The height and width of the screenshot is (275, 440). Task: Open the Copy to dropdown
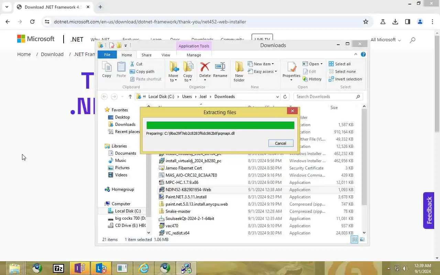(188, 72)
